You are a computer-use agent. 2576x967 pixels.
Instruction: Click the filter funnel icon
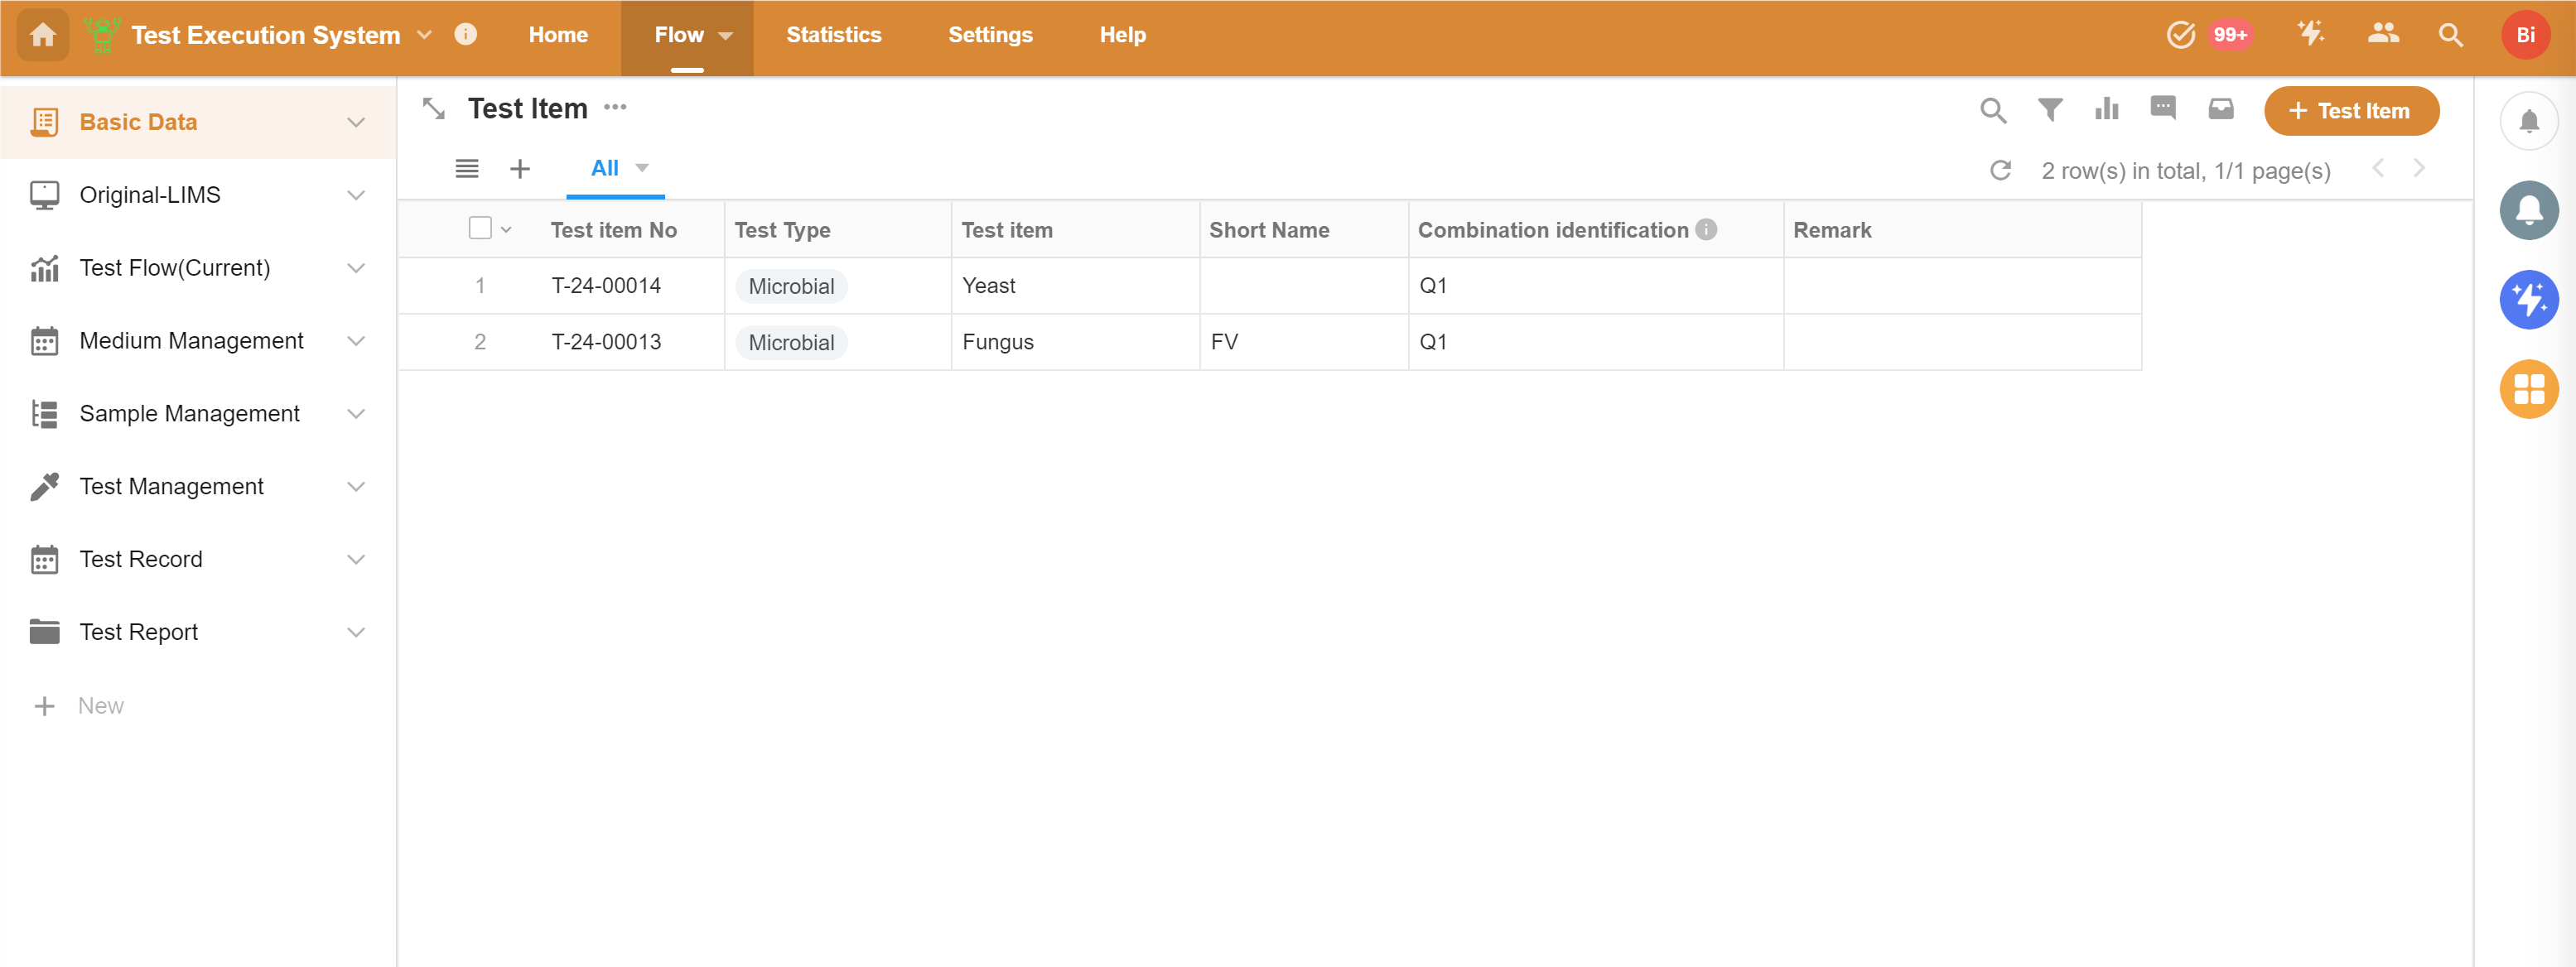pos(2050,110)
